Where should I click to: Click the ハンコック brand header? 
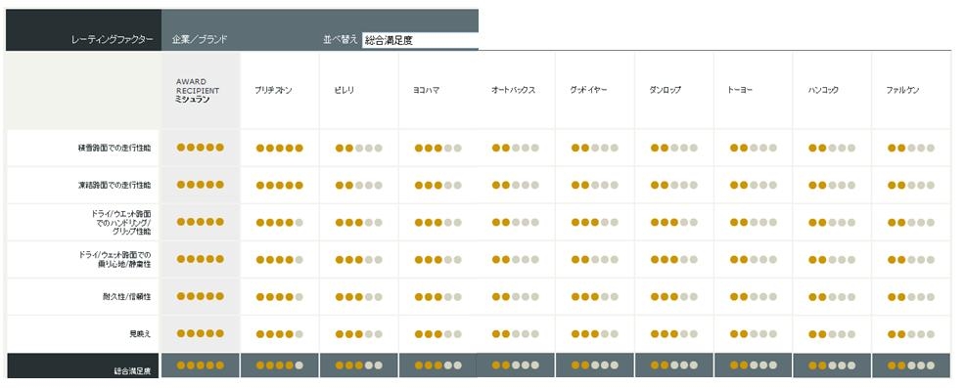click(823, 90)
